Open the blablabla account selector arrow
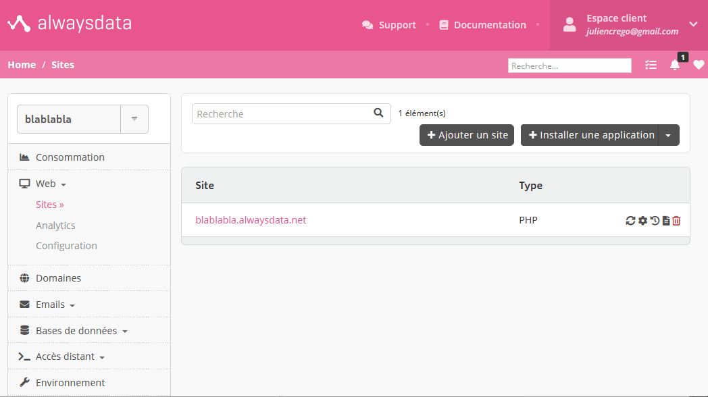 click(x=134, y=119)
